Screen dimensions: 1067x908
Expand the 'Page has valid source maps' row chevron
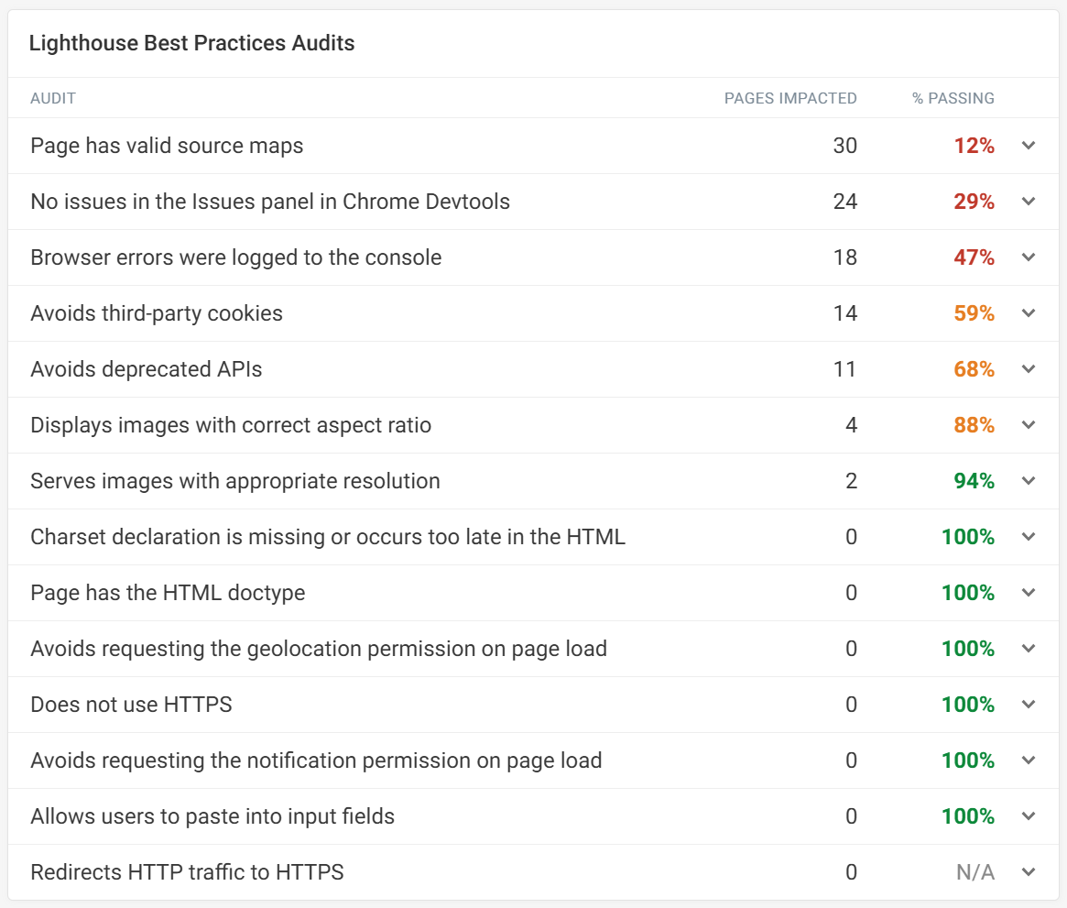(1029, 146)
